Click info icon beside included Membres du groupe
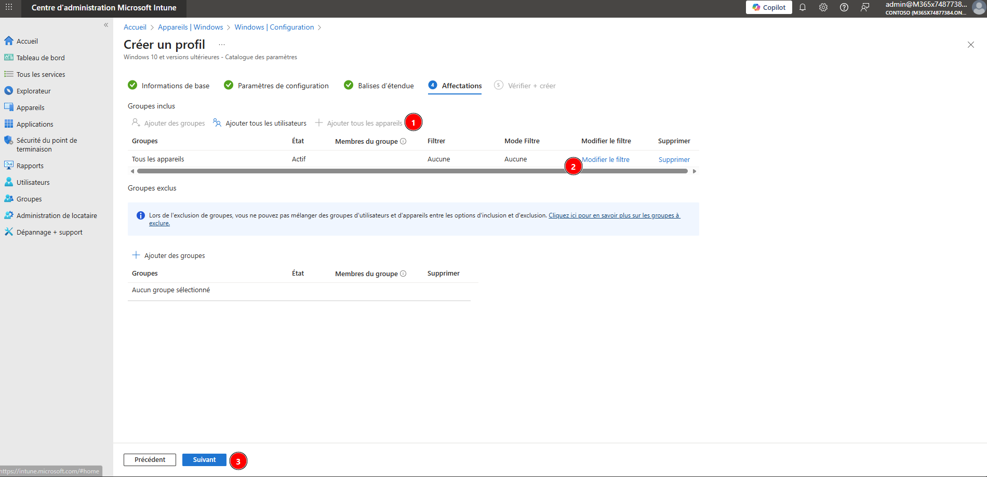 (x=403, y=141)
